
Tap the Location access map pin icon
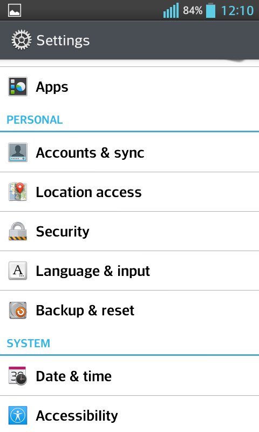point(18,192)
